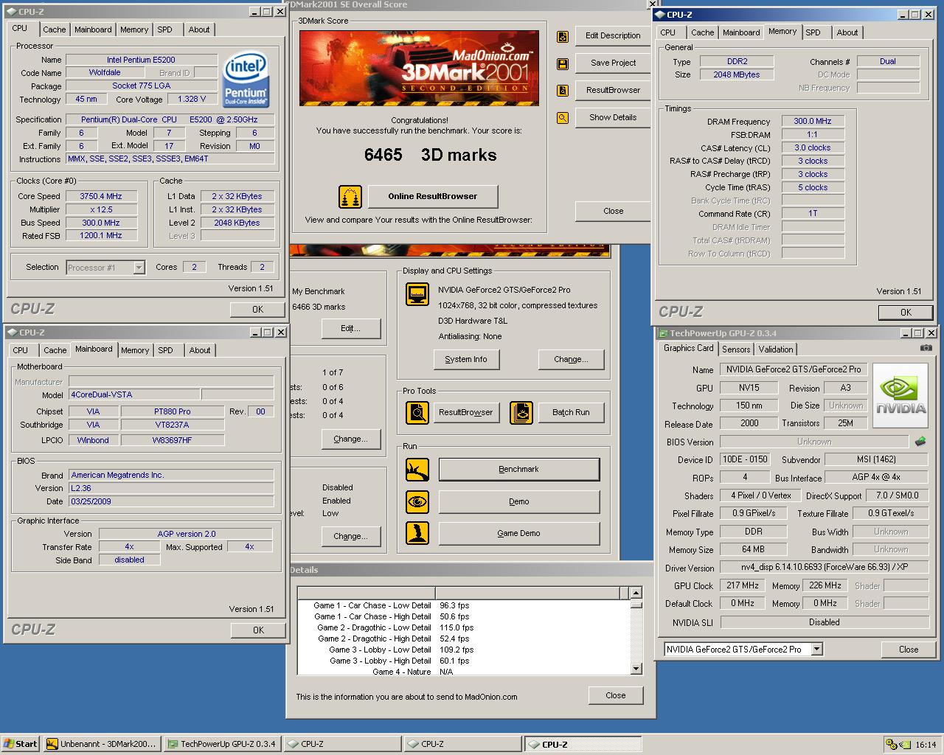The width and height of the screenshot is (944, 755).
Task: Open Mainboard tab in top-left CPU-Z
Action: coord(93,29)
